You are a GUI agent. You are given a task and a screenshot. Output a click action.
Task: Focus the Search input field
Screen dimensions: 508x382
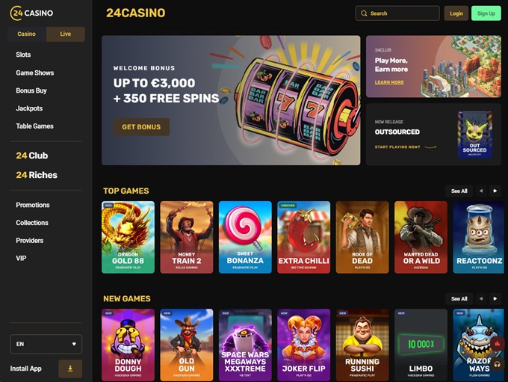pos(397,13)
